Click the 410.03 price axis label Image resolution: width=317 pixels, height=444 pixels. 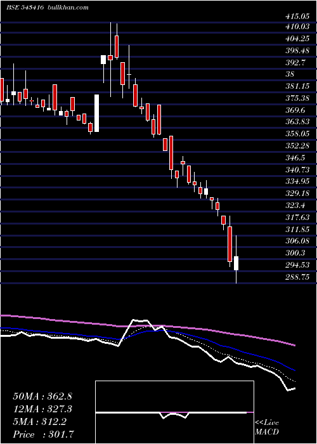297,27
